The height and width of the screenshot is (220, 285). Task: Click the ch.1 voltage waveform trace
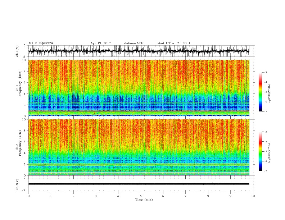pyautogui.click(x=139, y=51)
